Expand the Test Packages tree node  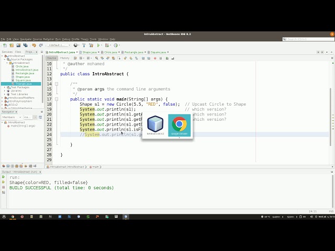pos(5,87)
